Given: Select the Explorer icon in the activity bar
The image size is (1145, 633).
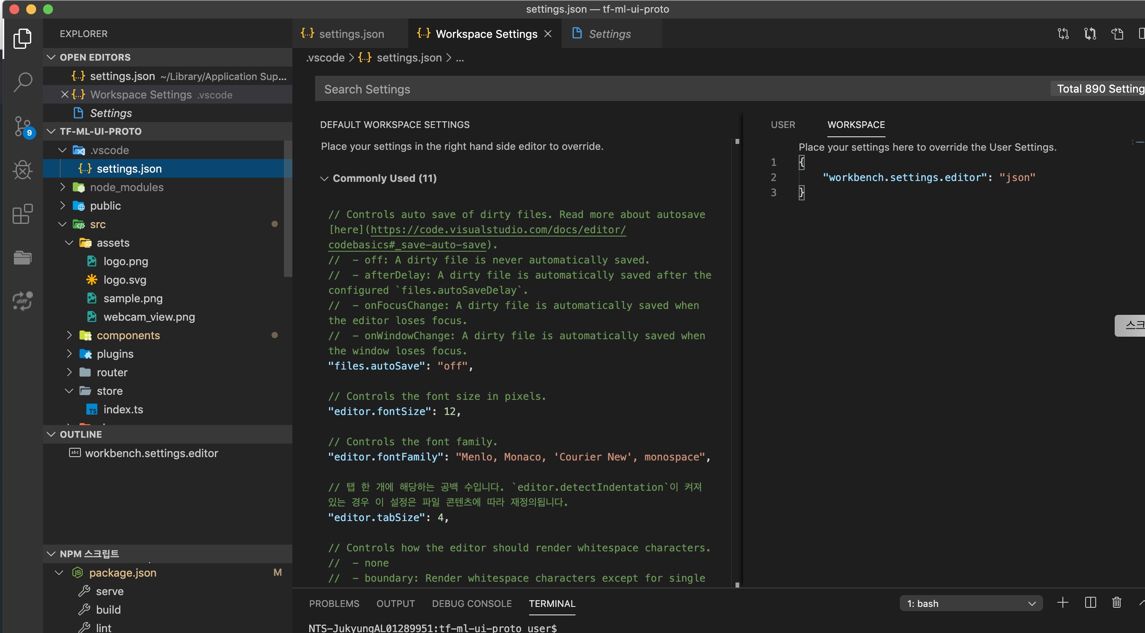Looking at the screenshot, I should (22, 39).
